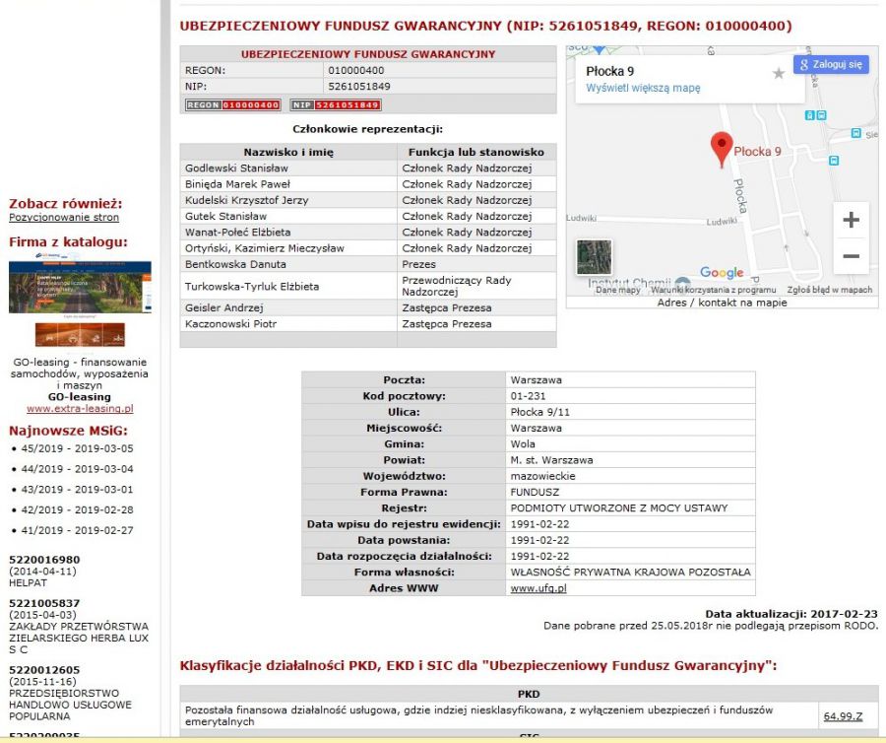Open the www.ufg.pl website link
The height and width of the screenshot is (743, 886).
click(538, 588)
